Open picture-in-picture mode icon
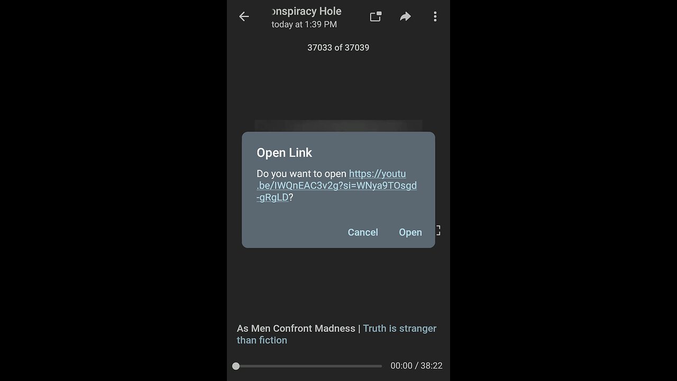Image resolution: width=677 pixels, height=381 pixels. (376, 16)
